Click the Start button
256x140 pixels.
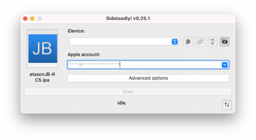tap(128, 92)
